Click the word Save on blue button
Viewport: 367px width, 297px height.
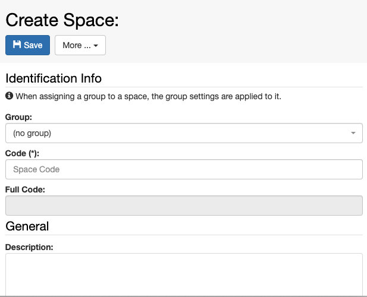pyautogui.click(x=33, y=45)
